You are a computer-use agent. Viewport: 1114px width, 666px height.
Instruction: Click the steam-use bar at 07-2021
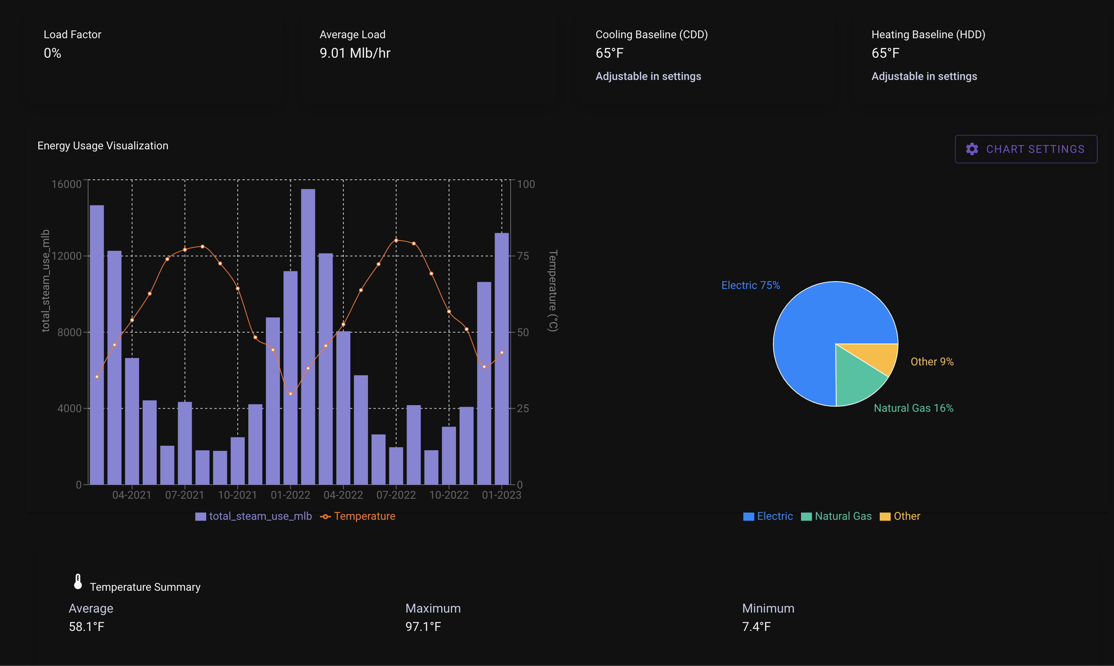pyautogui.click(x=185, y=443)
